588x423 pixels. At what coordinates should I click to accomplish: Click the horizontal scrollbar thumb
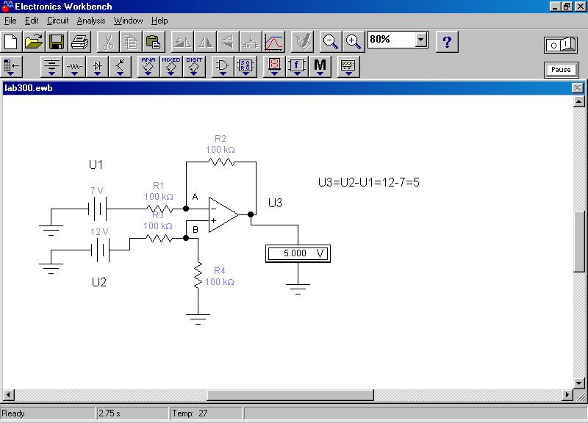[x=290, y=395]
